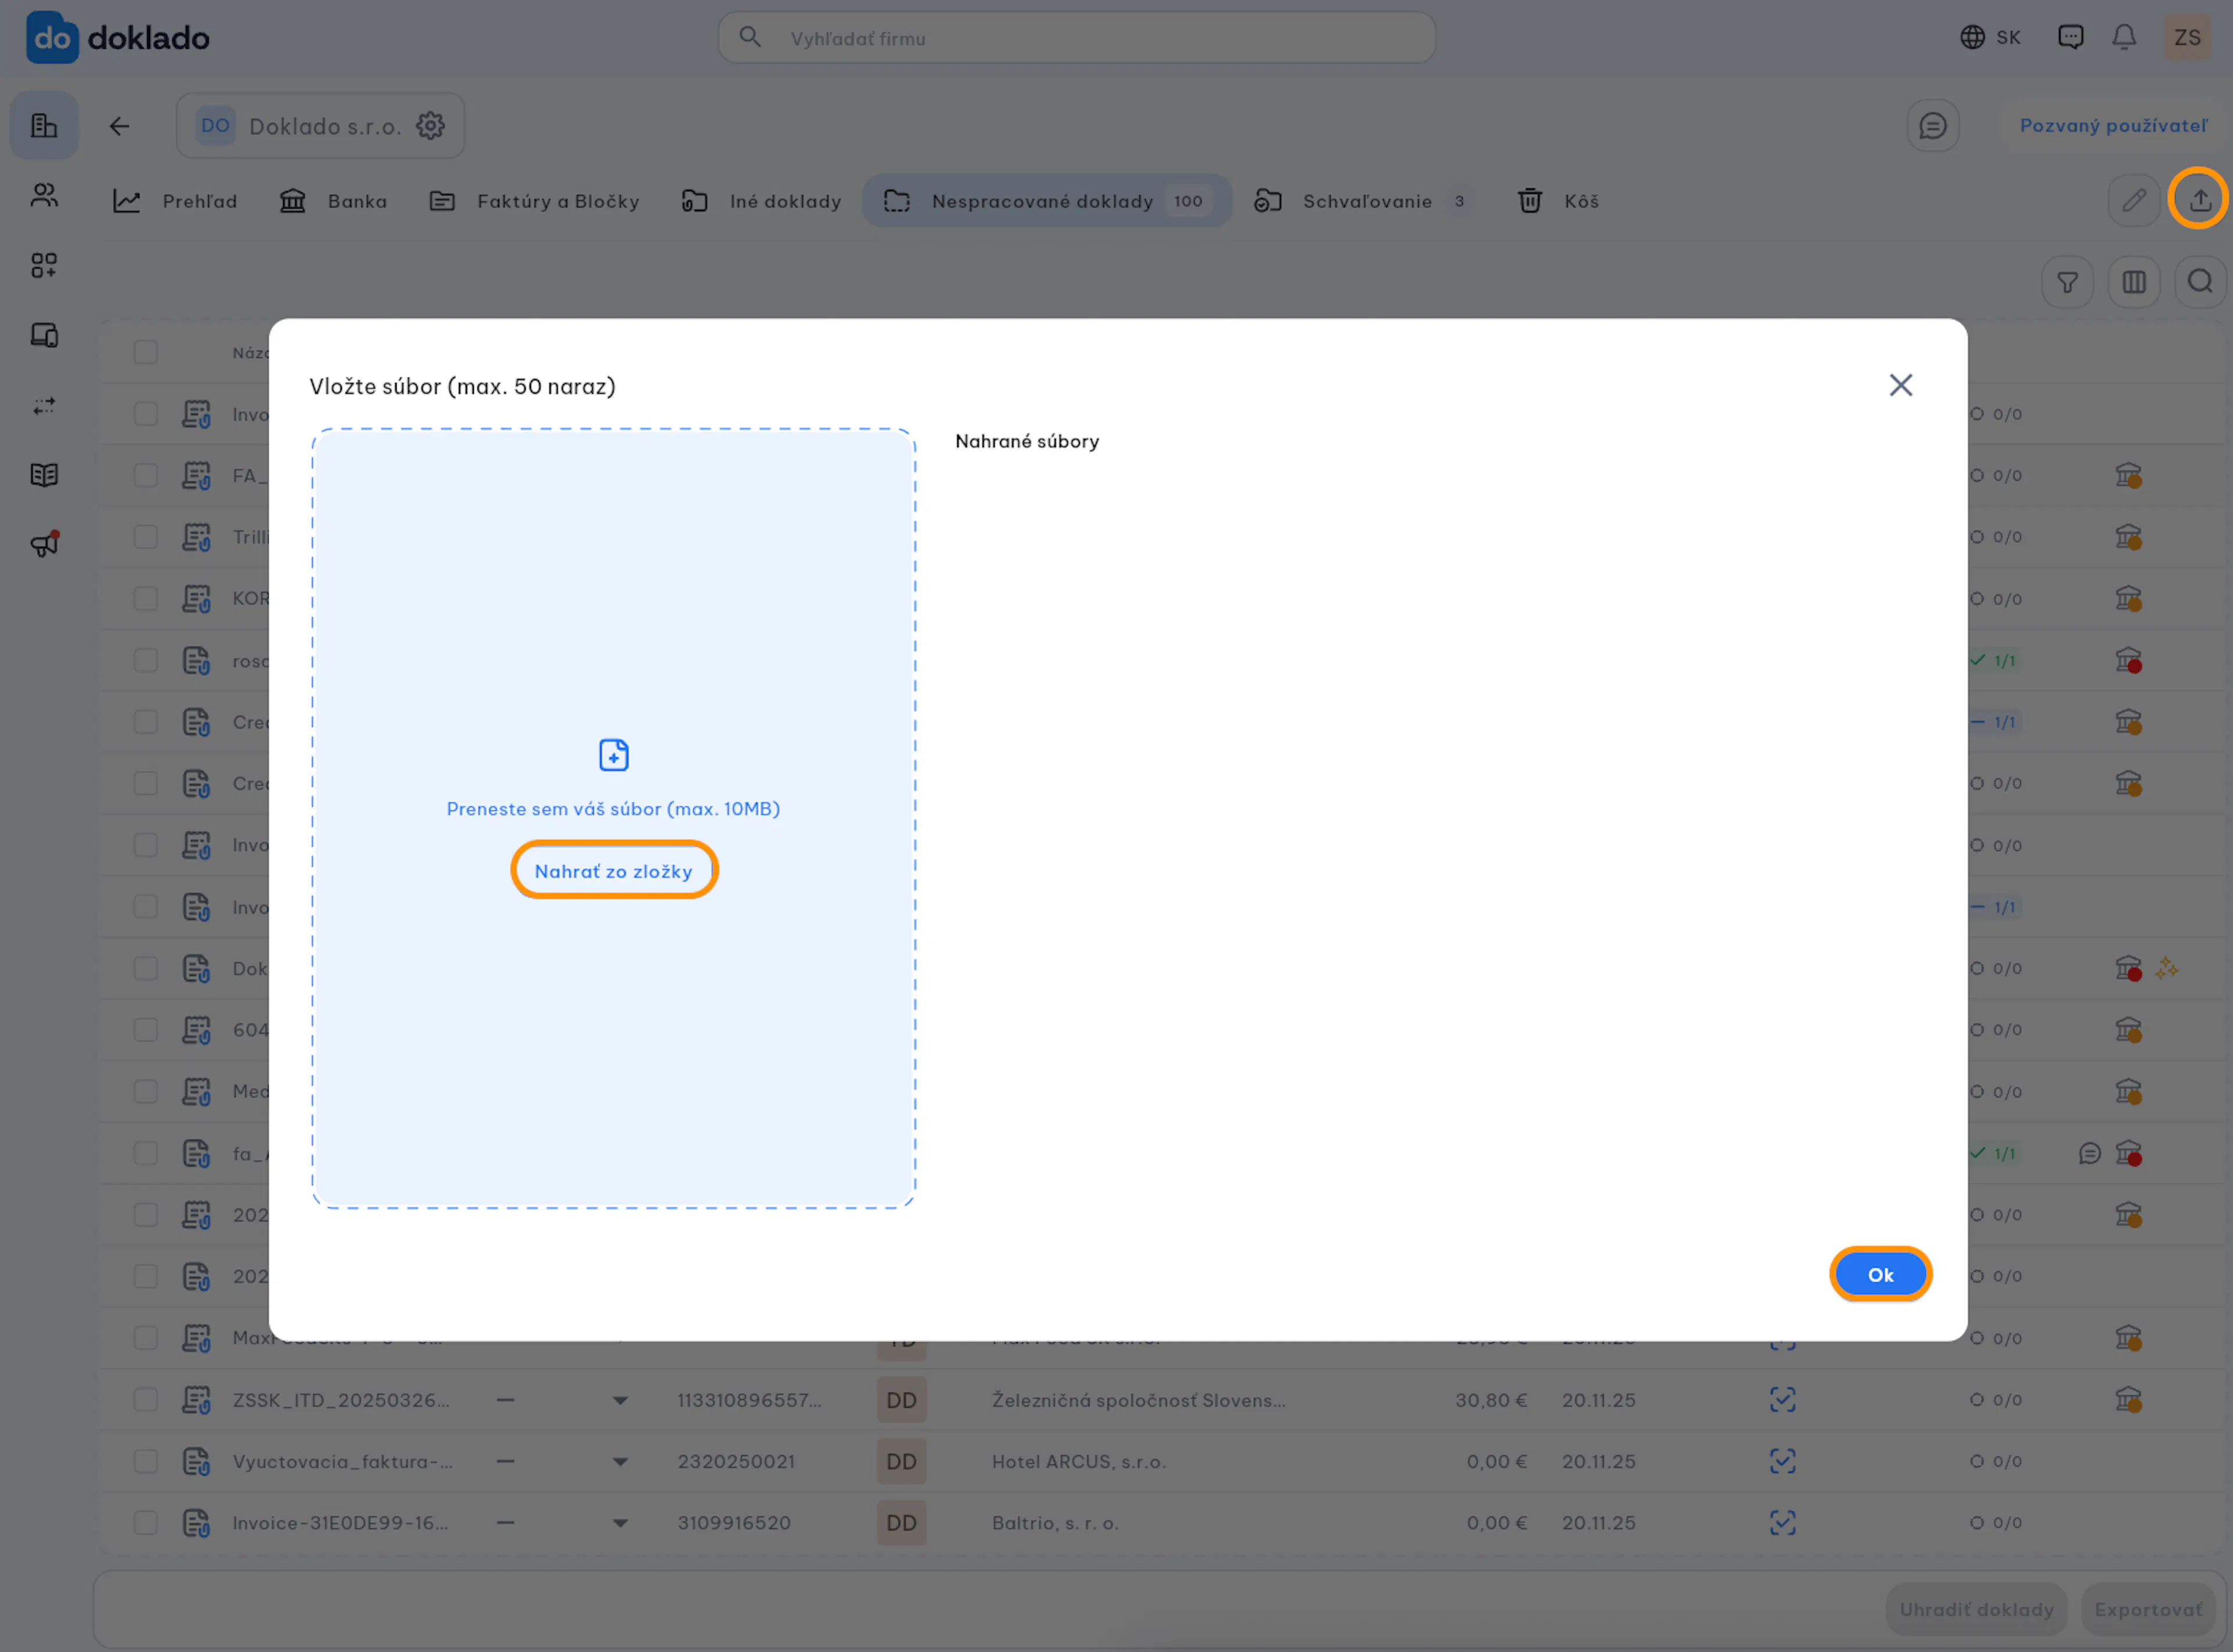Expand dropdown arrow in Vyuctovacia_faktura row
The width and height of the screenshot is (2233, 1652).
point(621,1463)
